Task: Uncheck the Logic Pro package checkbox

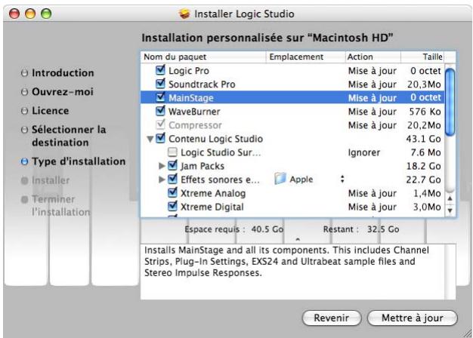Action: (160, 70)
